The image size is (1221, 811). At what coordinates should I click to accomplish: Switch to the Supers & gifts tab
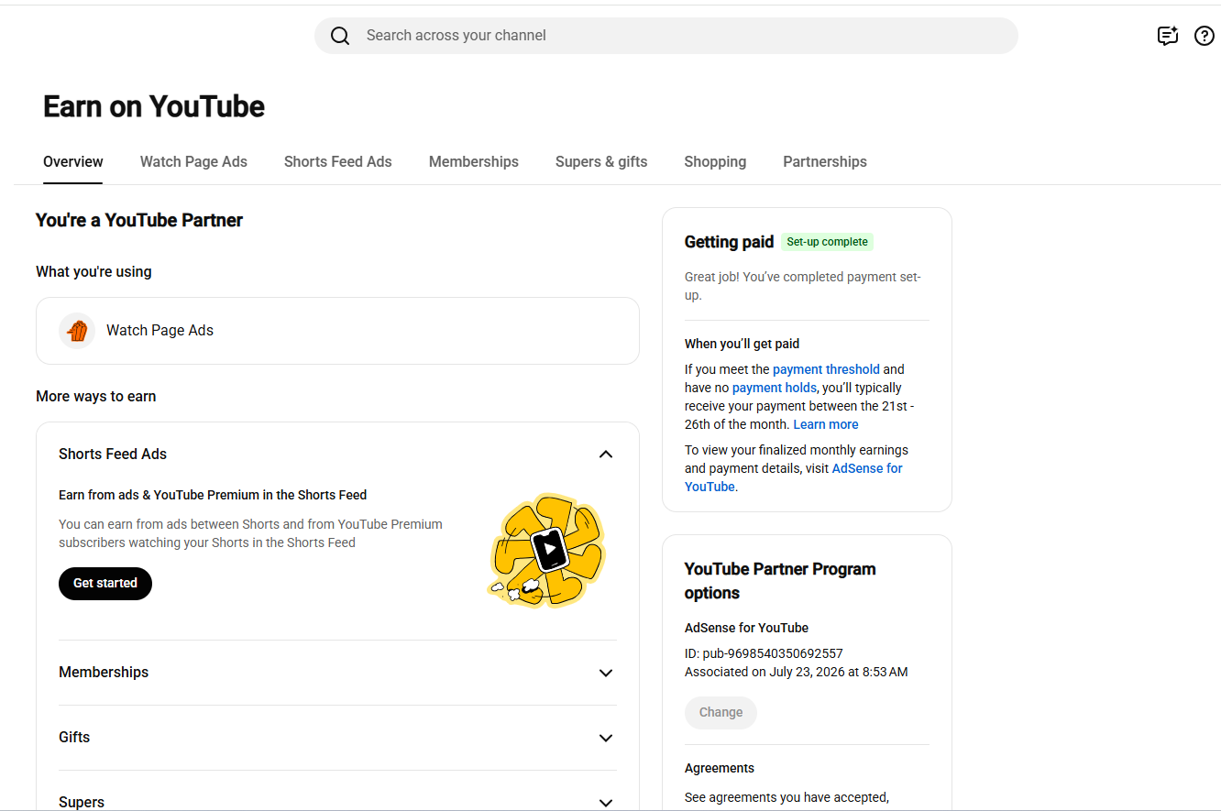click(x=601, y=162)
